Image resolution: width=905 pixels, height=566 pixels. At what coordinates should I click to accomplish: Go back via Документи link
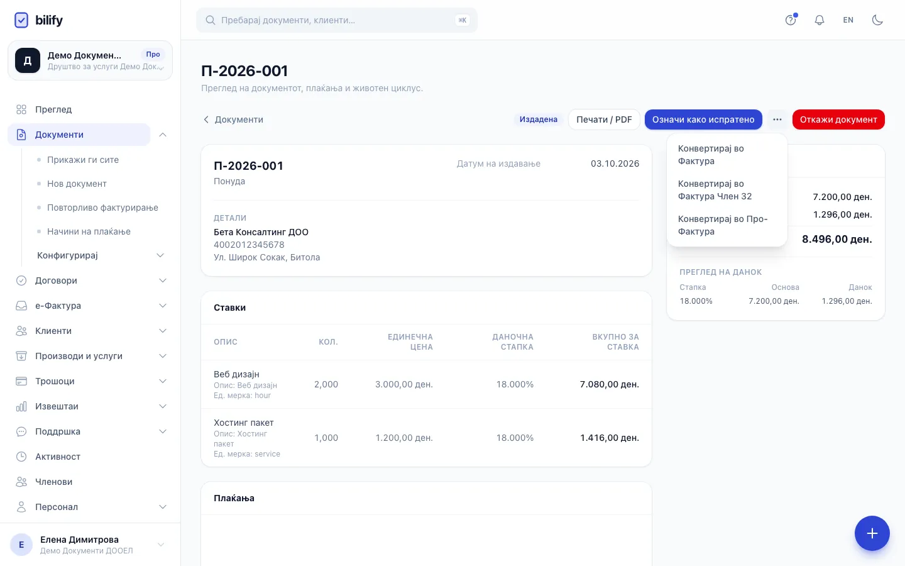(233, 119)
